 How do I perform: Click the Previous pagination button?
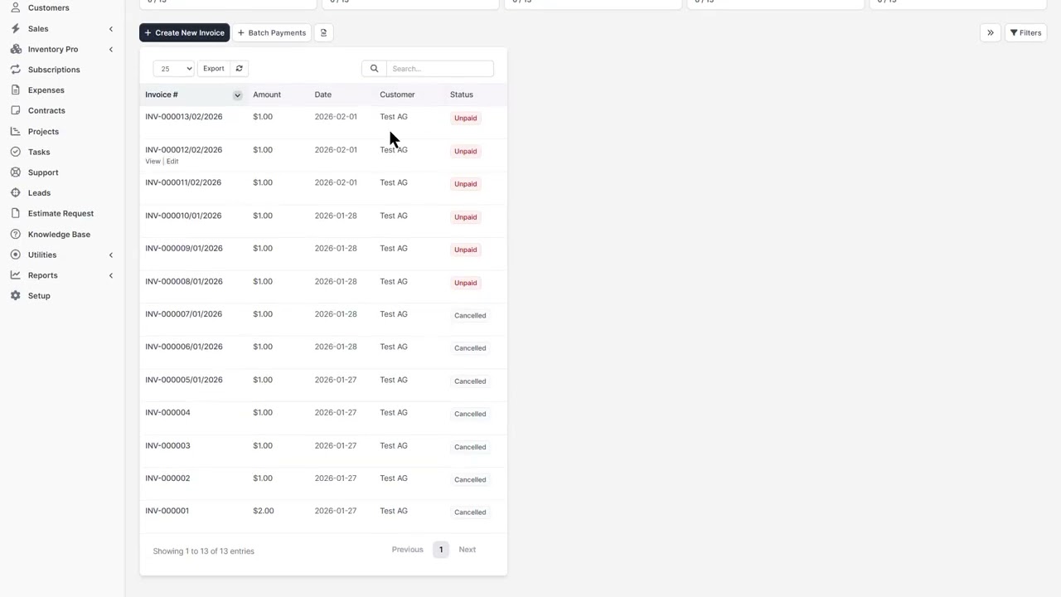tap(408, 550)
